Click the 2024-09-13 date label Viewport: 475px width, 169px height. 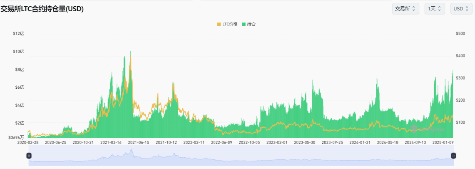(x=415, y=142)
